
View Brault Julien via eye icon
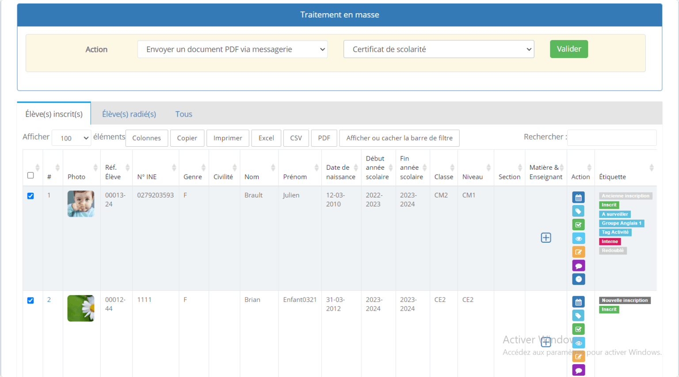tap(578, 239)
